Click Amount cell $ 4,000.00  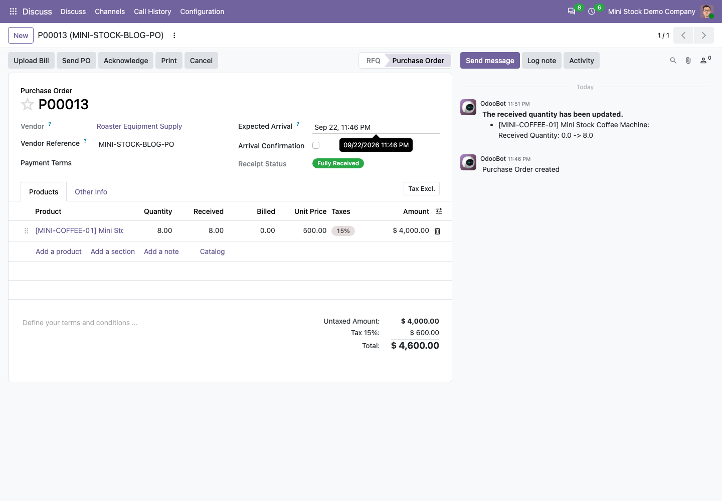[411, 230]
